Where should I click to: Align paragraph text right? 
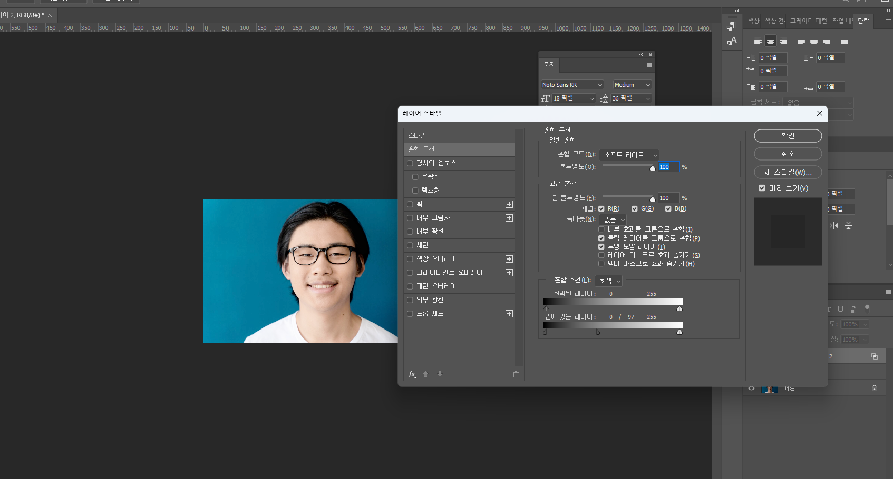tap(783, 41)
